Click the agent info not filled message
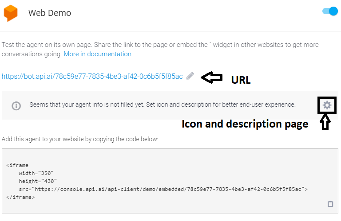The width and height of the screenshot is (341, 221). pyautogui.click(x=163, y=105)
